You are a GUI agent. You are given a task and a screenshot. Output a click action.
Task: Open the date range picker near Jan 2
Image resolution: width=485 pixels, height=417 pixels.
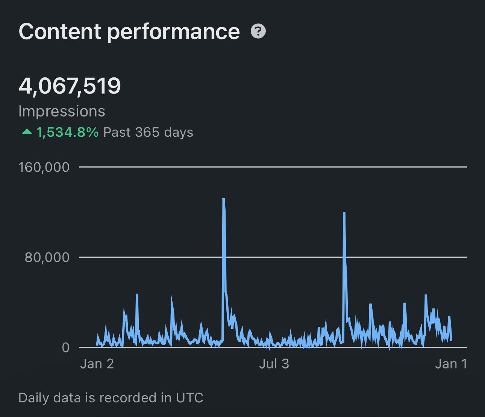(98, 363)
